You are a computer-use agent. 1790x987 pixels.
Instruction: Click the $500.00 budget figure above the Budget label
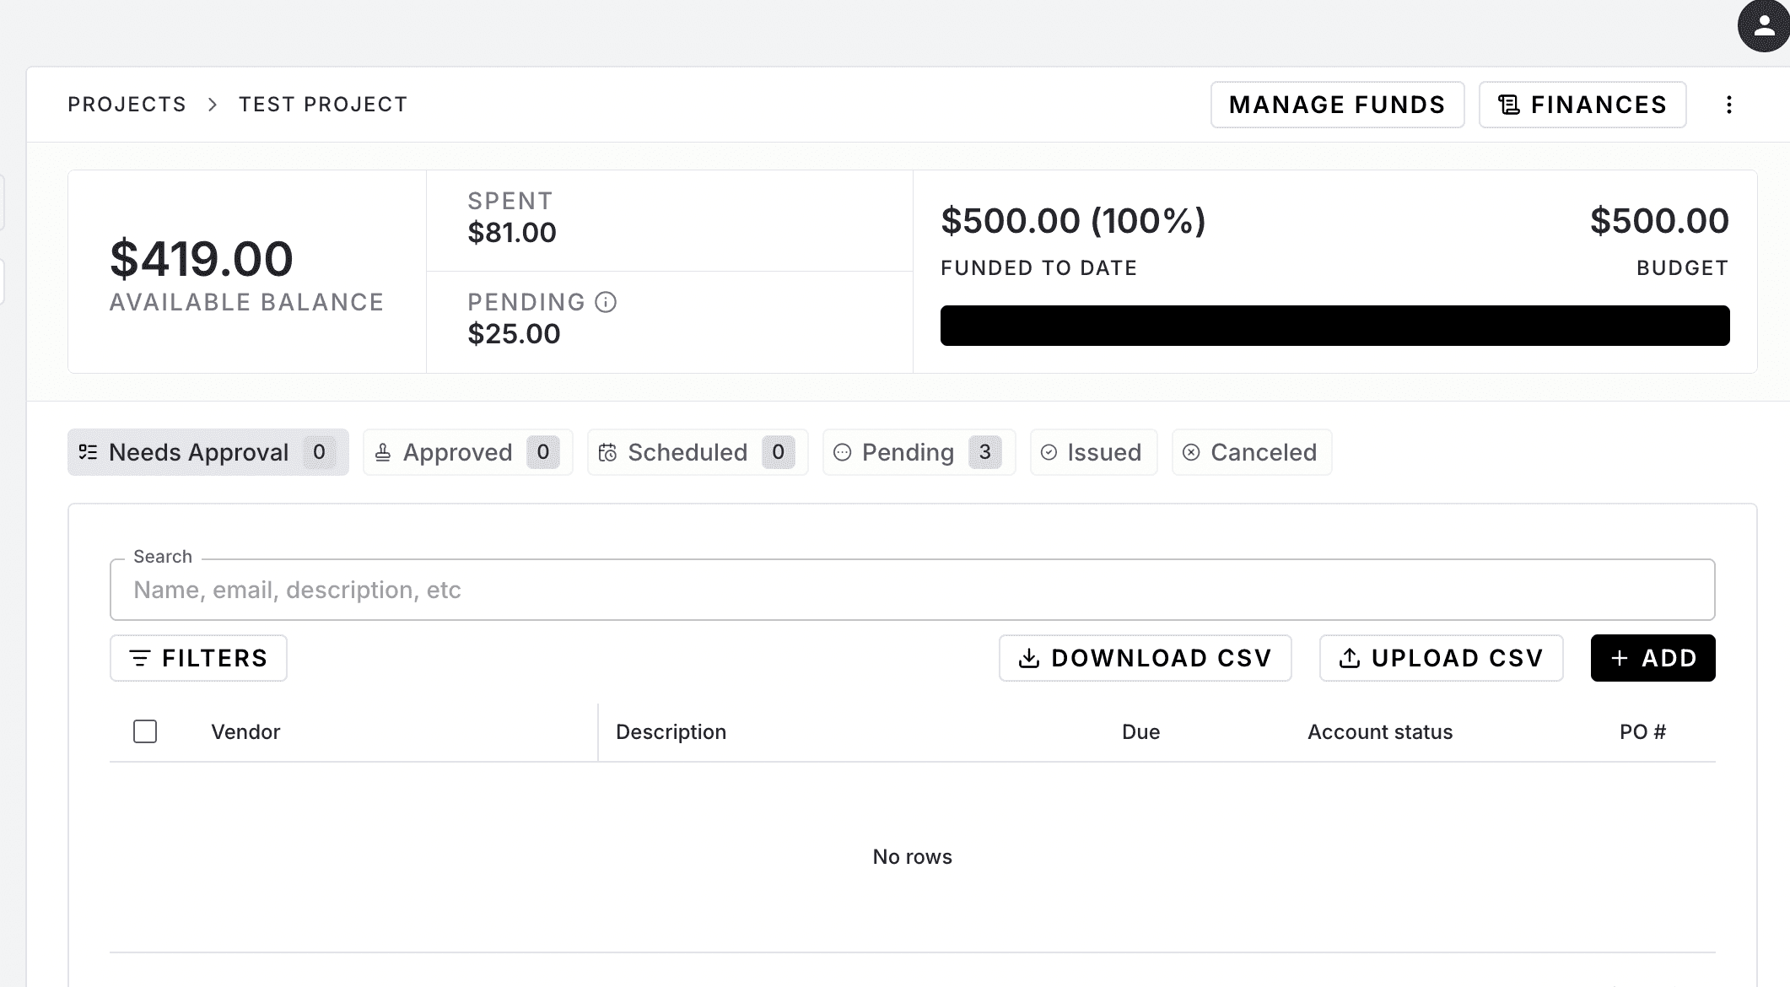tap(1659, 221)
